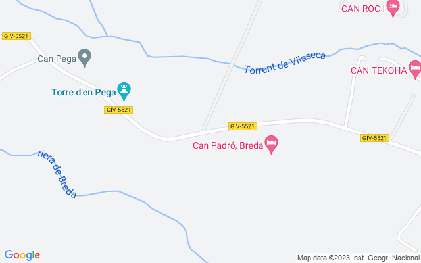Screen dimensions: 421x263
Task: Select the CAN TEKOHA lodging icon
Action: (x=415, y=70)
